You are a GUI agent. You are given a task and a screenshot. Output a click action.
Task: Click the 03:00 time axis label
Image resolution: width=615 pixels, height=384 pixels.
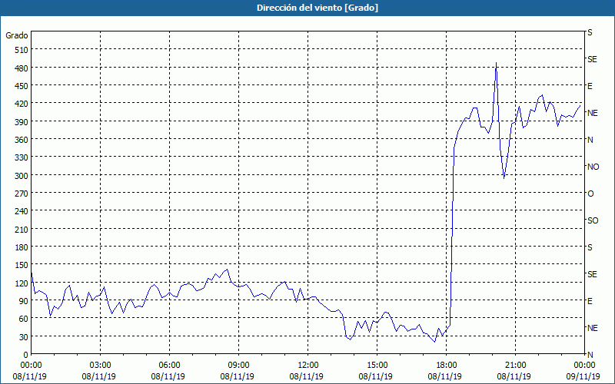pos(101,366)
